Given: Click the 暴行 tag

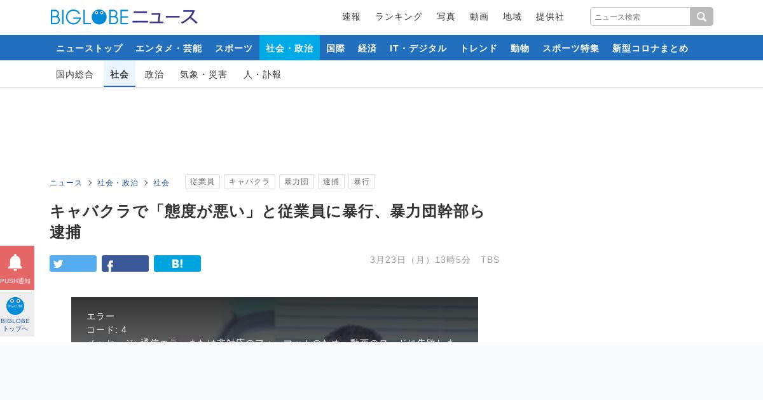Looking at the screenshot, I should click(362, 182).
